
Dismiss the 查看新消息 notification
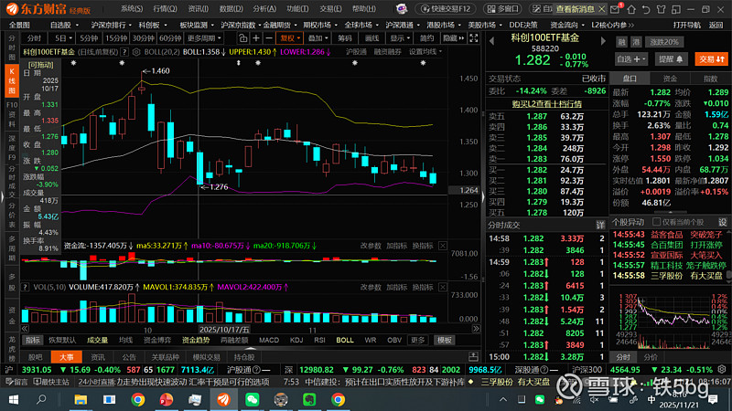click(x=602, y=9)
